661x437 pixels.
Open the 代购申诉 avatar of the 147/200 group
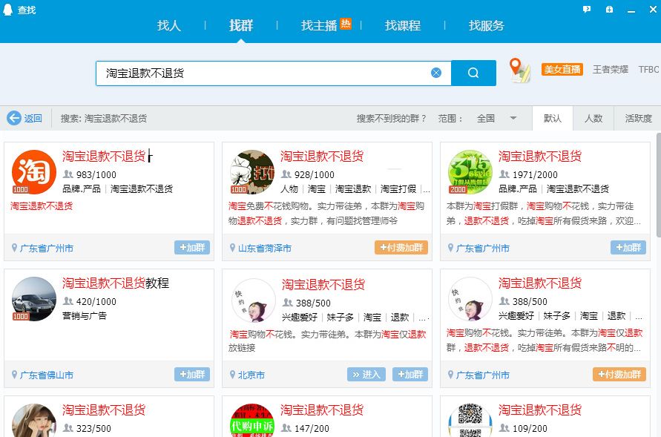(252, 421)
